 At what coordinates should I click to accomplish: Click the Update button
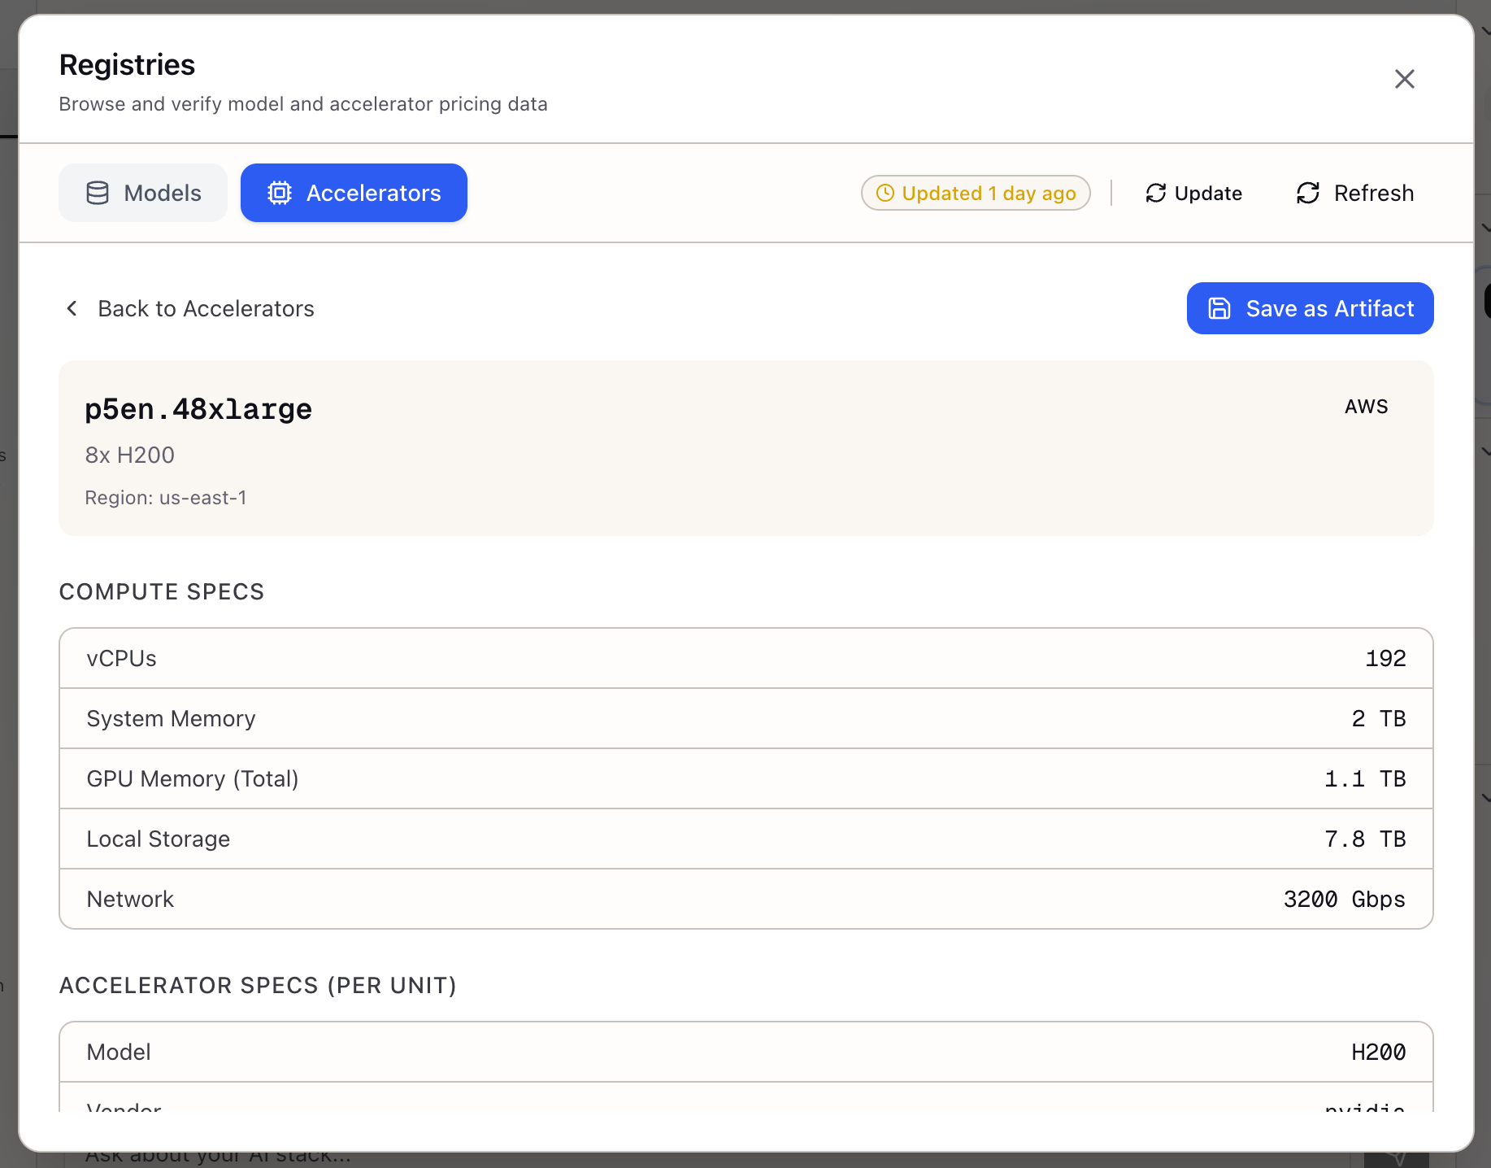coord(1193,193)
